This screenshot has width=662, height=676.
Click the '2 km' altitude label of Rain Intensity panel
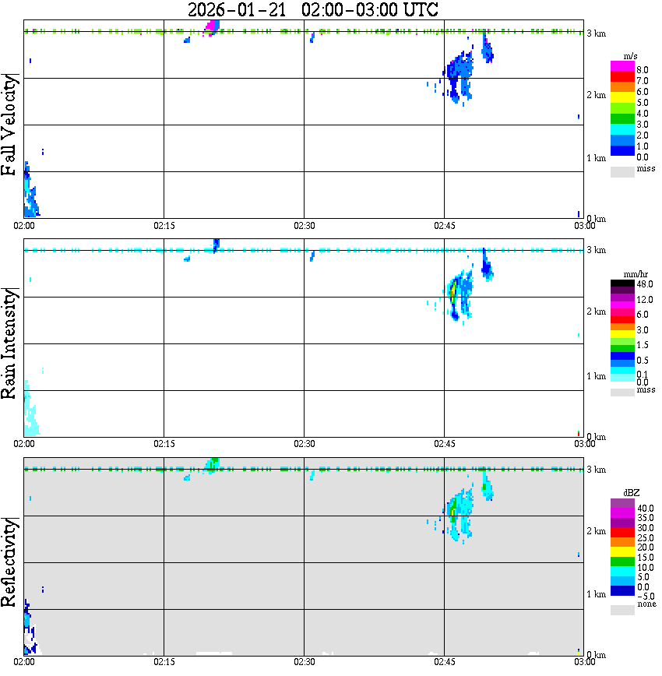click(596, 312)
